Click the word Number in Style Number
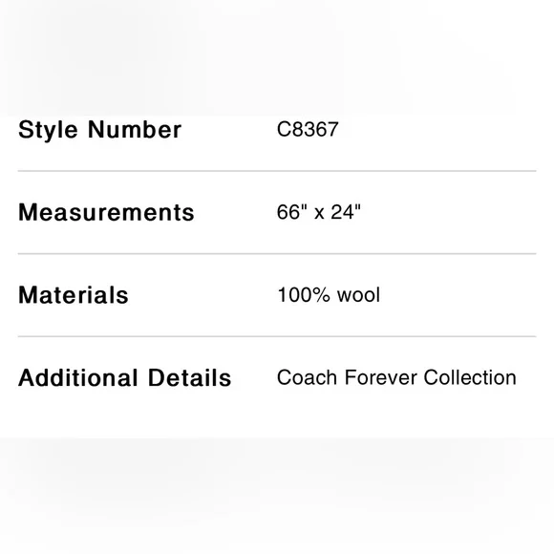Screen dimensions: 554x554 pos(135,129)
